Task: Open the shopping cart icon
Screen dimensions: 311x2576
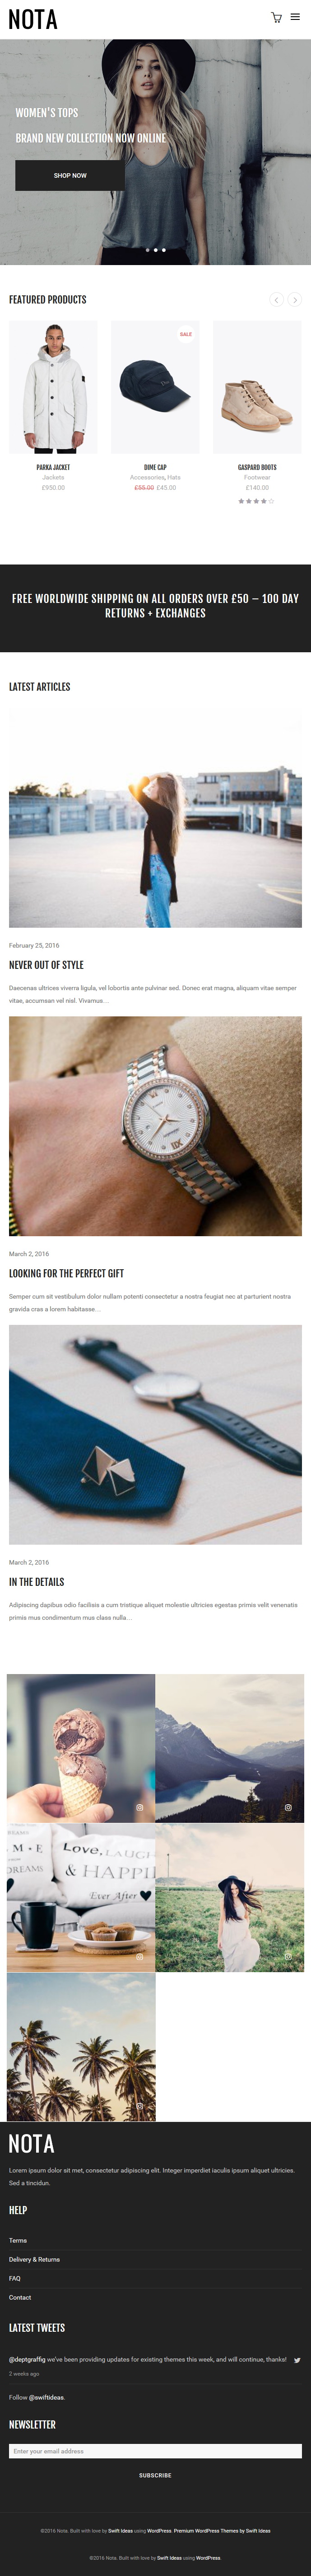Action: [x=276, y=17]
